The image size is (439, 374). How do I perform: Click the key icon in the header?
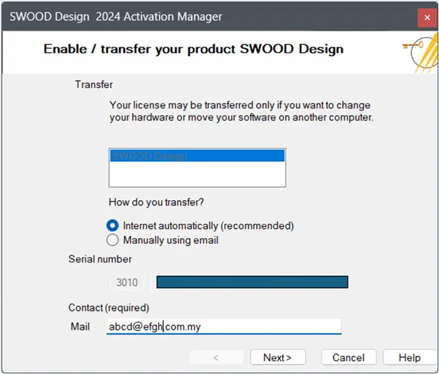[417, 49]
